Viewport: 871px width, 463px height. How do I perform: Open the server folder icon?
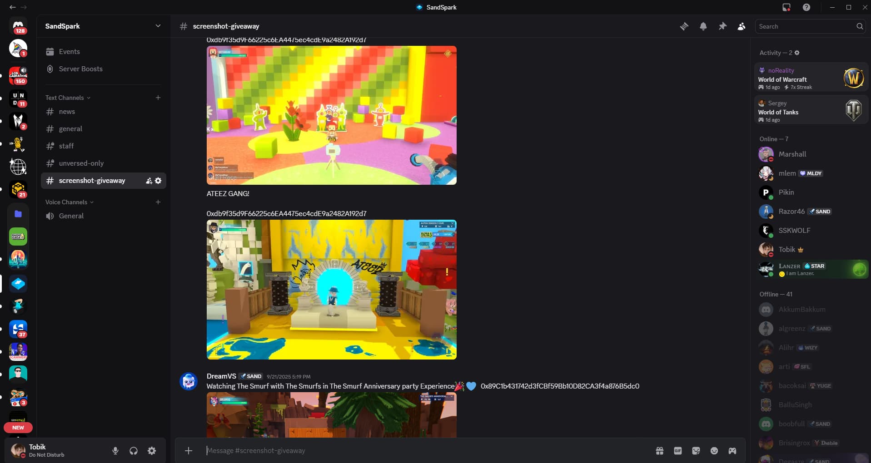point(18,214)
